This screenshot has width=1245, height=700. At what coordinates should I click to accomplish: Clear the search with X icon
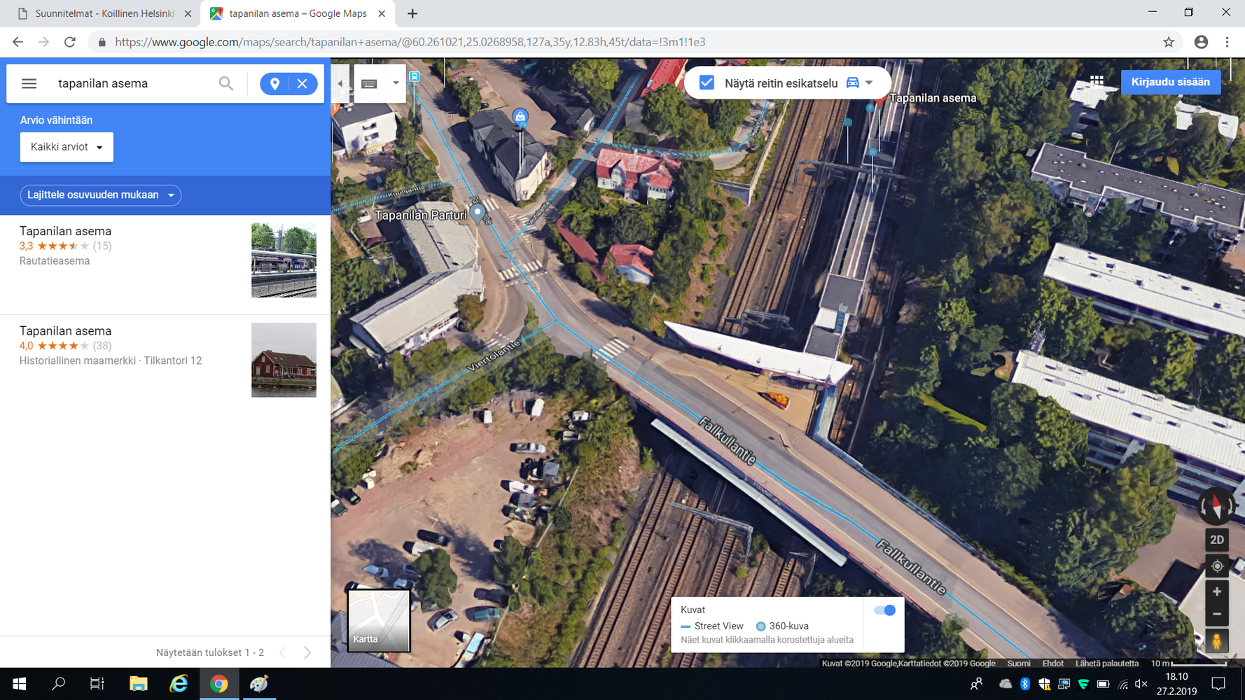pyautogui.click(x=302, y=83)
